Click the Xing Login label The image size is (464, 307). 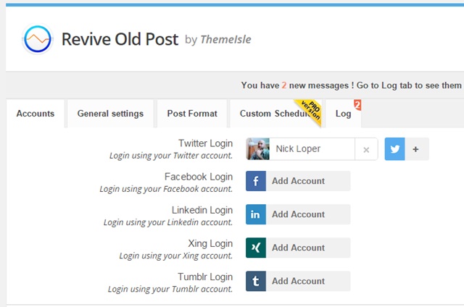click(x=210, y=243)
